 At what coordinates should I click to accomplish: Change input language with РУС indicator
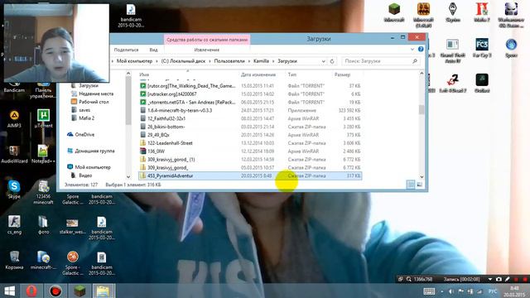493,291
